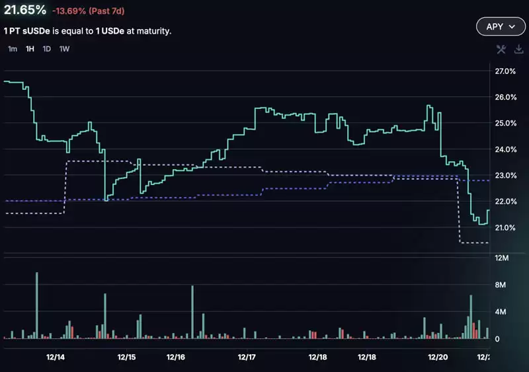Click the 21.65% current APY value
Screen dimensions: 529x372
click(x=25, y=10)
